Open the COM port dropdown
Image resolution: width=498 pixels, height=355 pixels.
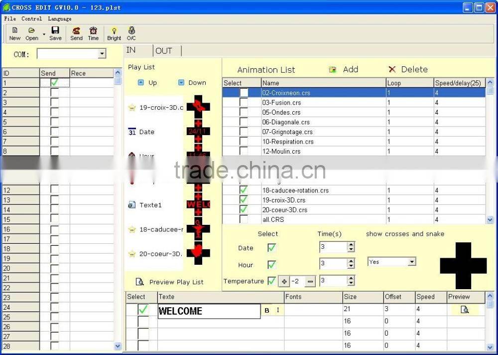[x=102, y=53]
